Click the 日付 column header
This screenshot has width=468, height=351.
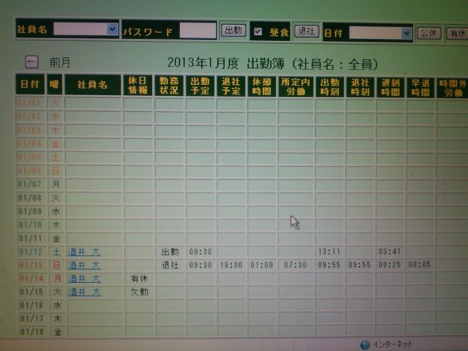click(30, 84)
